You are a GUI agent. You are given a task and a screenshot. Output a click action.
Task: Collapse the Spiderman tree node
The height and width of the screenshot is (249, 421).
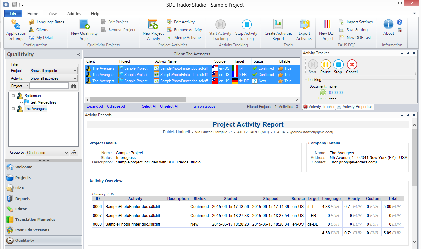tap(13, 96)
